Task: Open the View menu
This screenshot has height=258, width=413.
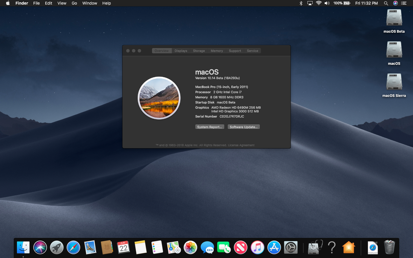Action: [62, 3]
